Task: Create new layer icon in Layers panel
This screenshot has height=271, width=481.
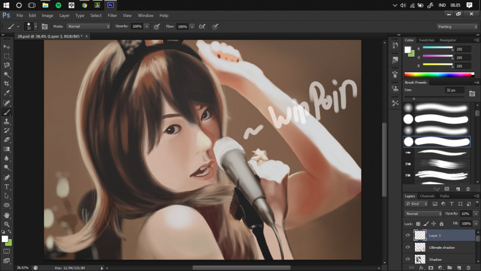Action: (x=459, y=268)
